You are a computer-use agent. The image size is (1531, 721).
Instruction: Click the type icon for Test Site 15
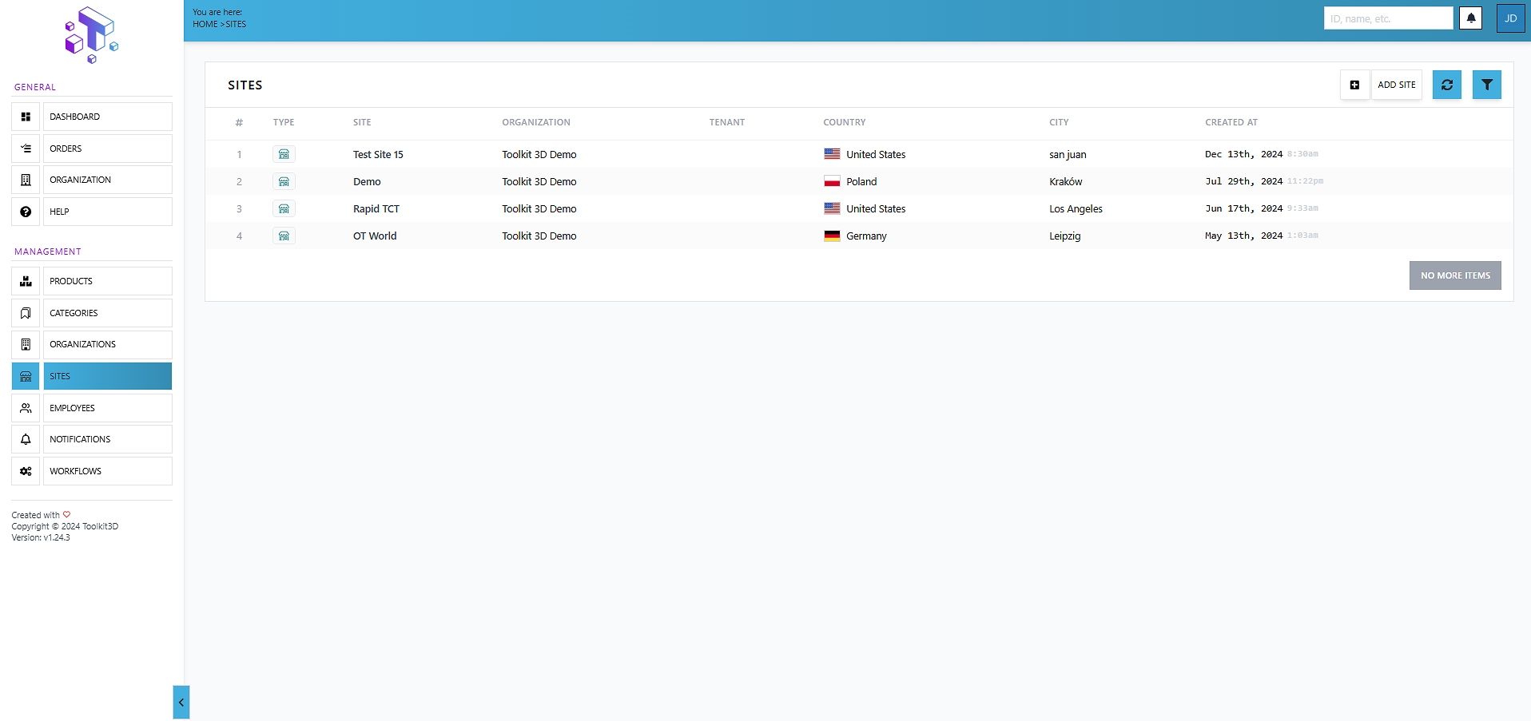point(284,154)
